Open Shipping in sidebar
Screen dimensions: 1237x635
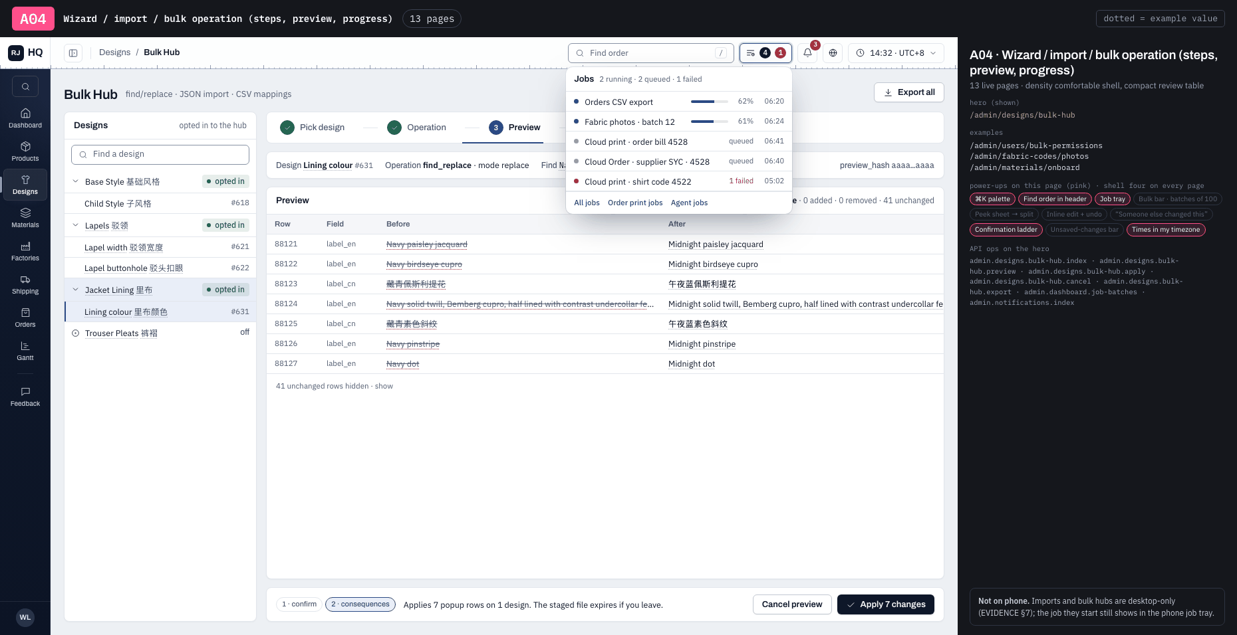[x=25, y=284]
